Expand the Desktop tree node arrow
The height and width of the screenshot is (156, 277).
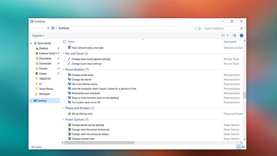[31, 101]
